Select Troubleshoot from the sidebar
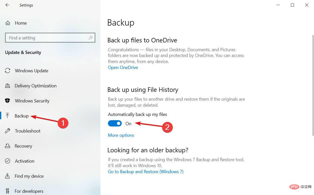 pos(28,131)
